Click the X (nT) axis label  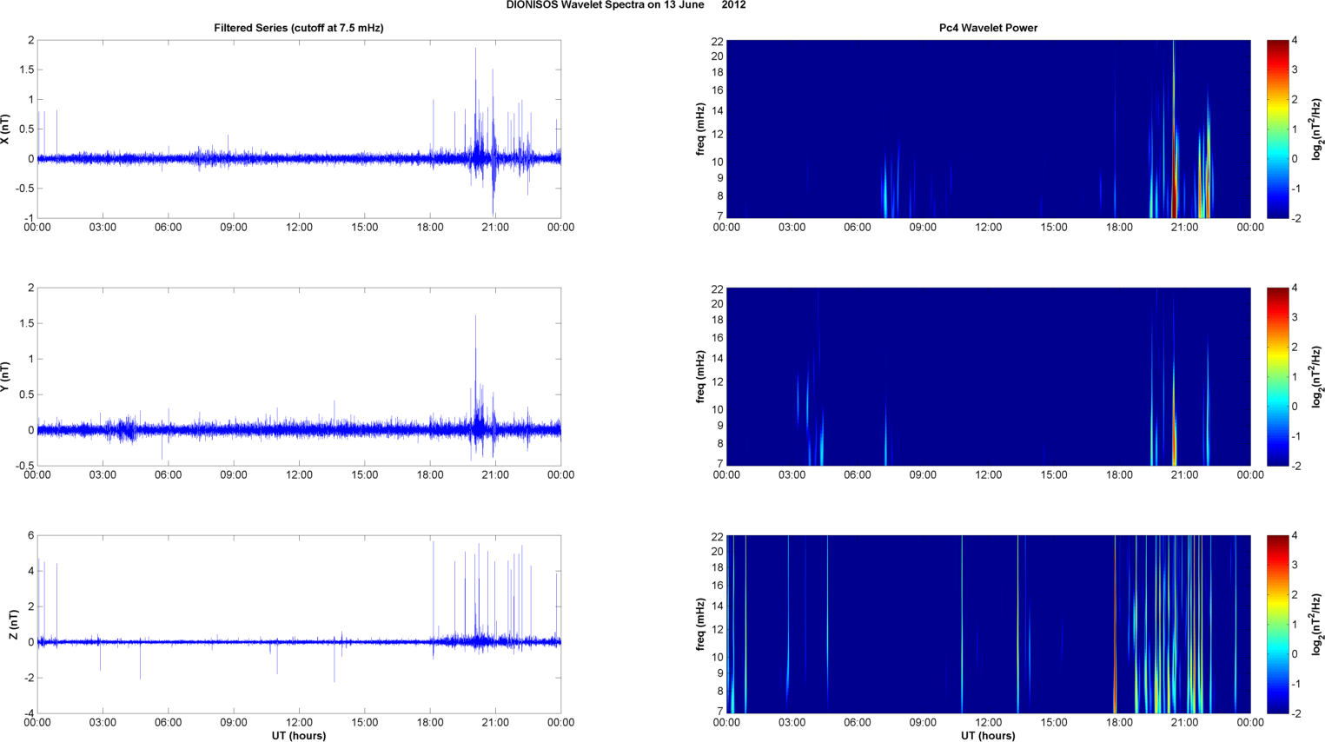pyautogui.click(x=6, y=129)
